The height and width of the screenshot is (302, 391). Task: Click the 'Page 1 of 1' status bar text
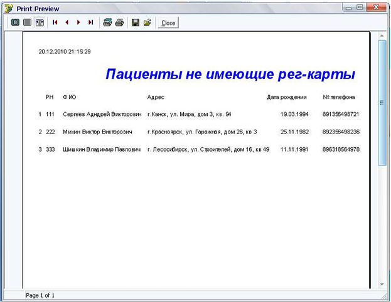40,296
